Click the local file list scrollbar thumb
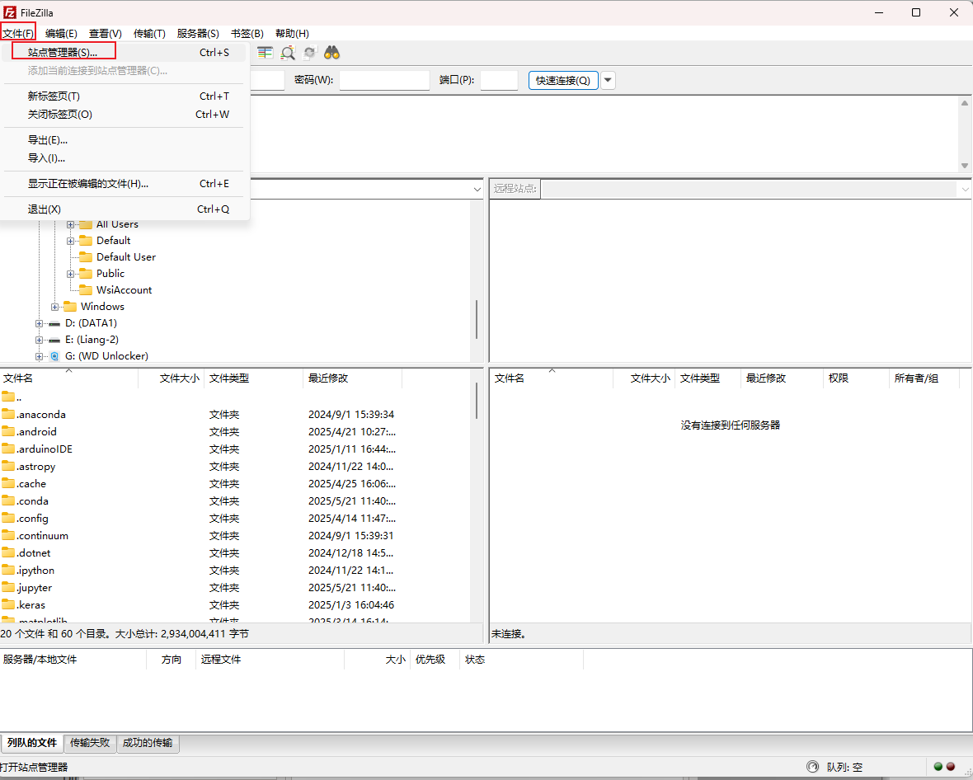This screenshot has height=780, width=973. click(x=477, y=400)
